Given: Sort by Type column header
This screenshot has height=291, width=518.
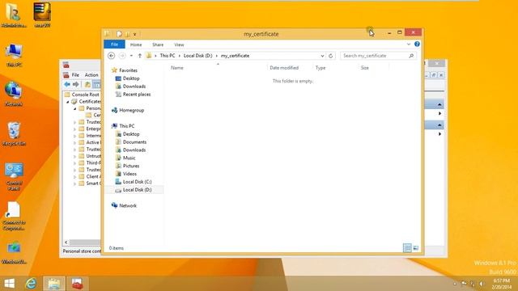Looking at the screenshot, I should pyautogui.click(x=321, y=68).
